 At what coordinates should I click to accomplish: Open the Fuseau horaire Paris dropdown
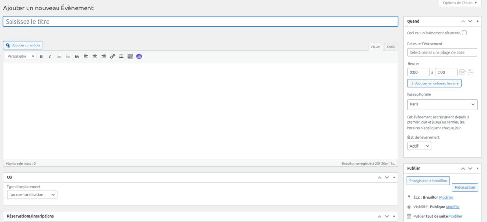(442, 104)
